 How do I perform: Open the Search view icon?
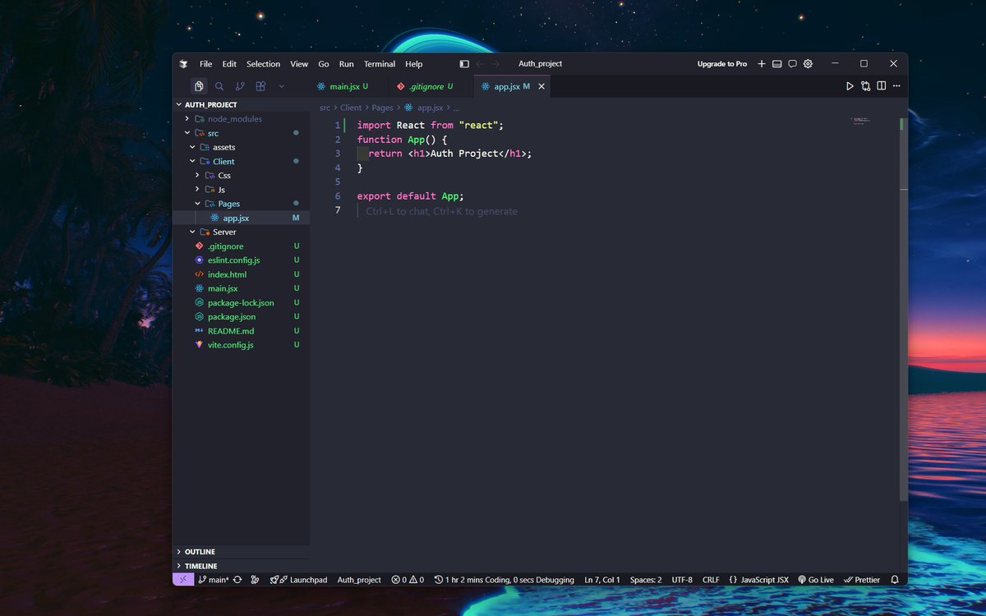pos(219,86)
